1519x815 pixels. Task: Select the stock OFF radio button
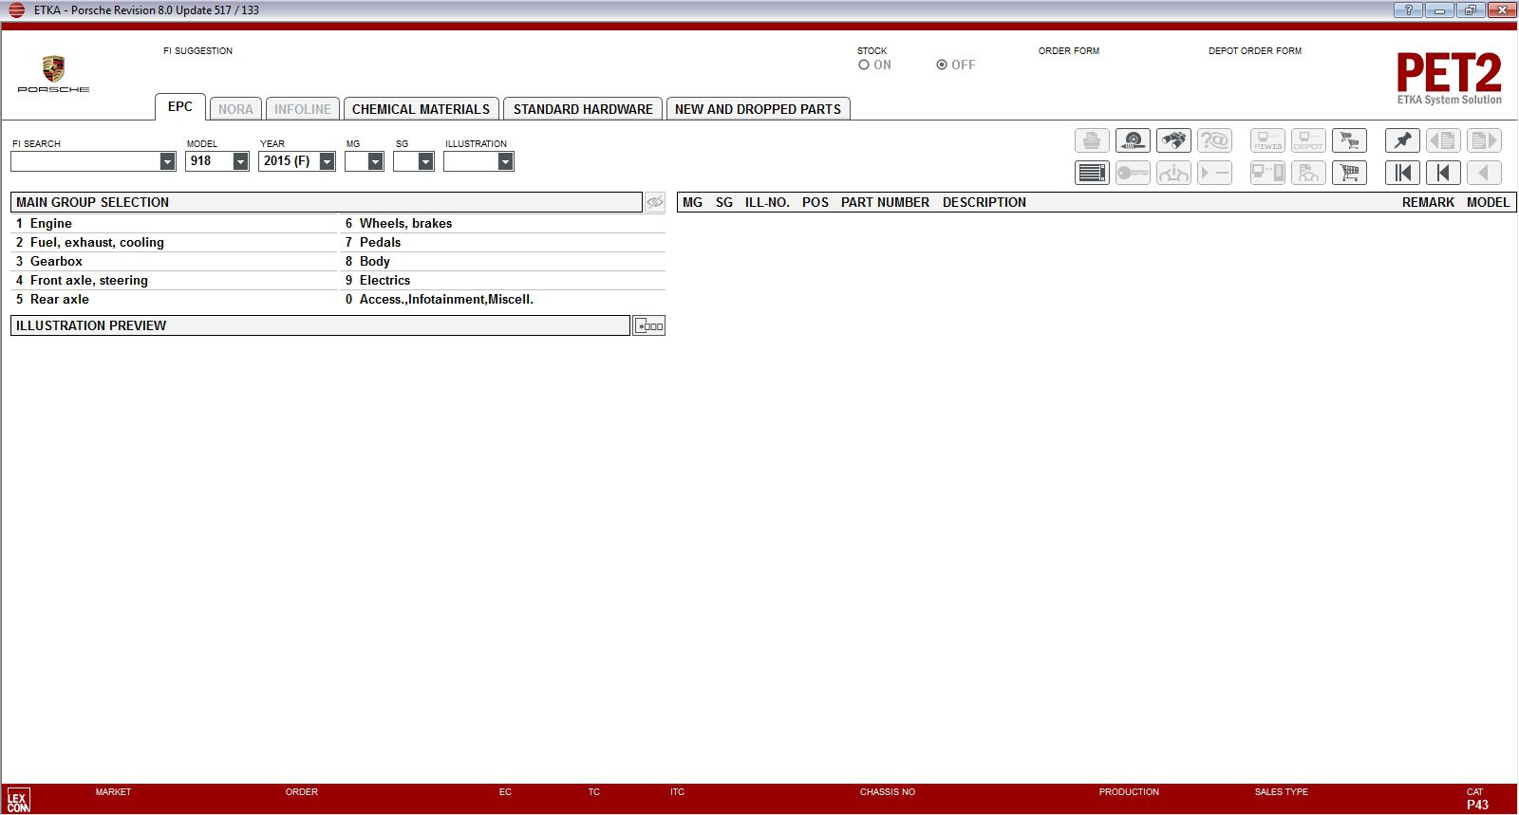[942, 65]
